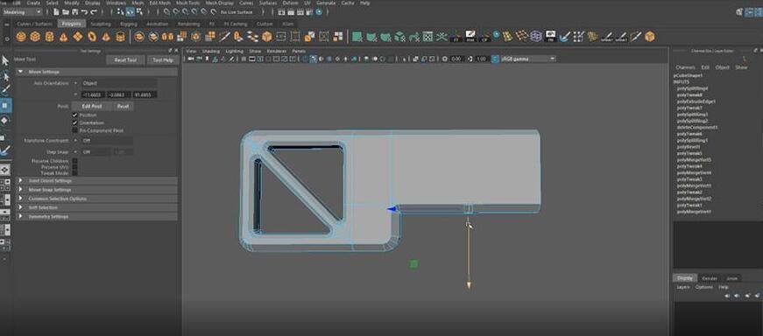Click the pivot Reset button
763x336 pixels.
[124, 106]
